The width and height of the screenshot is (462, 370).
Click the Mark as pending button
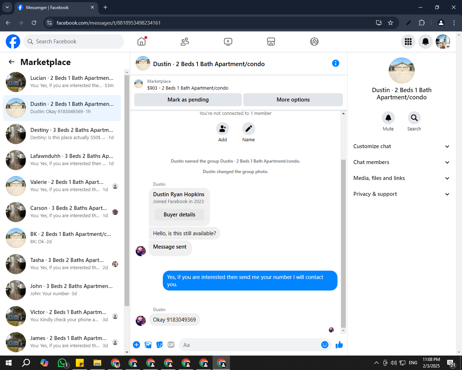tap(188, 100)
